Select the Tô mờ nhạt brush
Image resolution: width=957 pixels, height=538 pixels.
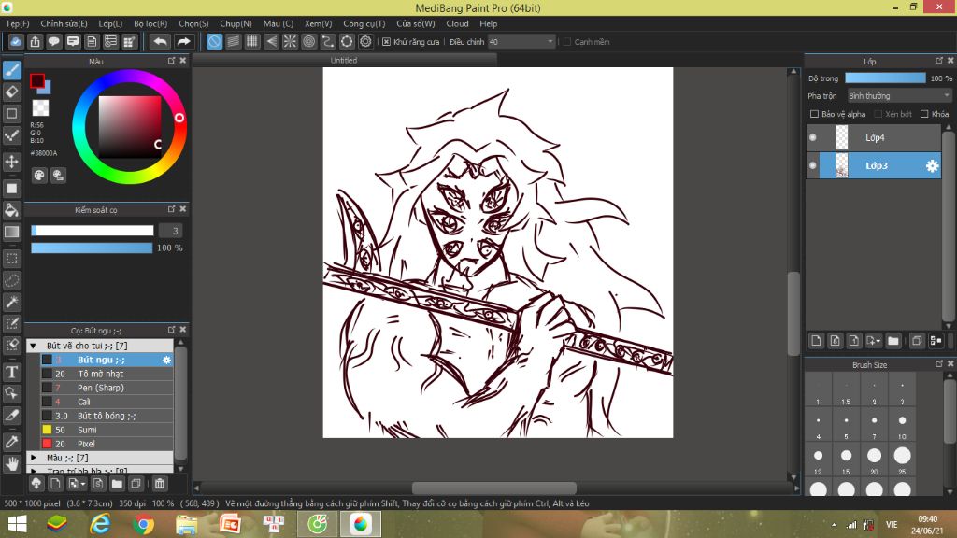[107, 374]
